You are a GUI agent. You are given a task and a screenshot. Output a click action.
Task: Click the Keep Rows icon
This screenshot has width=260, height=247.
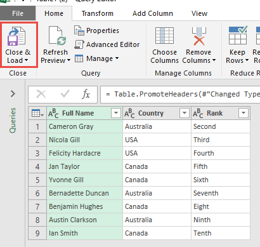tap(238, 35)
